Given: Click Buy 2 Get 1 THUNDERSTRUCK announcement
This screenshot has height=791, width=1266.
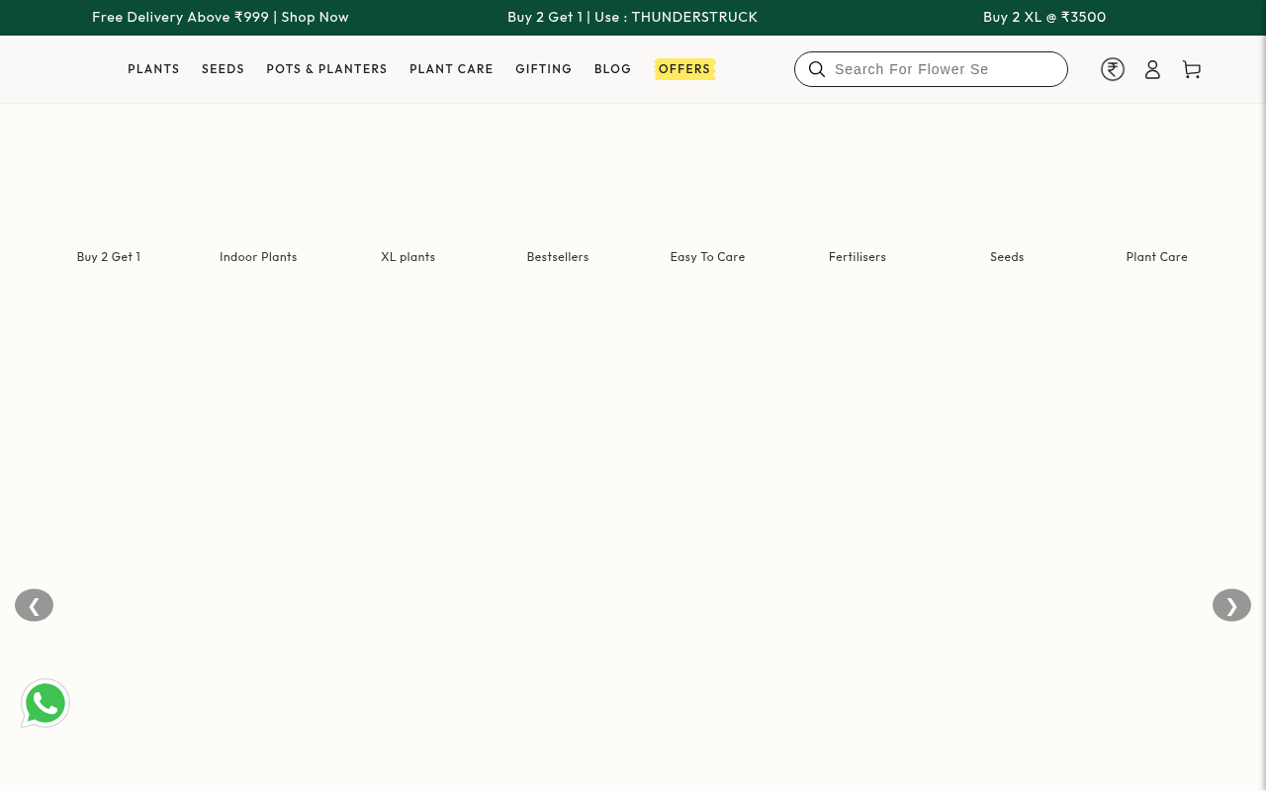Looking at the screenshot, I should pos(632,17).
